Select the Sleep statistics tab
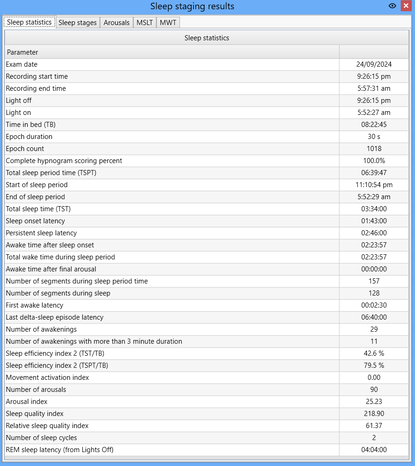 [x=30, y=22]
